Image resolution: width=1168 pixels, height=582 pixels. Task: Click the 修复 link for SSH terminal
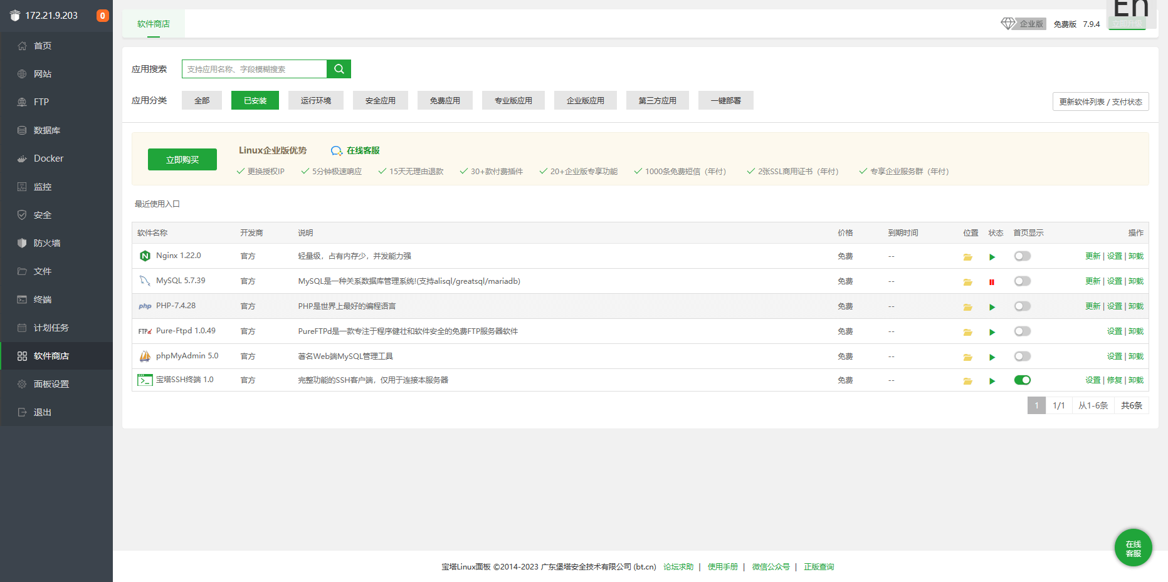click(x=1113, y=380)
